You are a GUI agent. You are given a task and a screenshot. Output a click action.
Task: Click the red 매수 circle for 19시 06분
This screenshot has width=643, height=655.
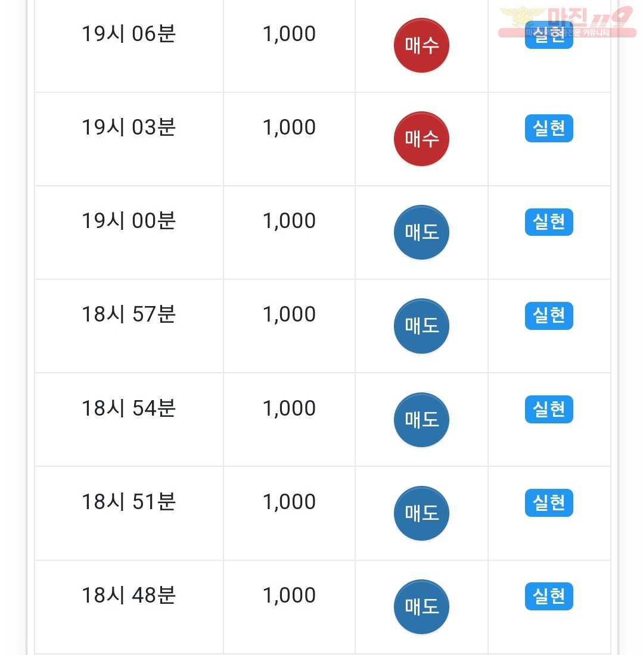421,45
